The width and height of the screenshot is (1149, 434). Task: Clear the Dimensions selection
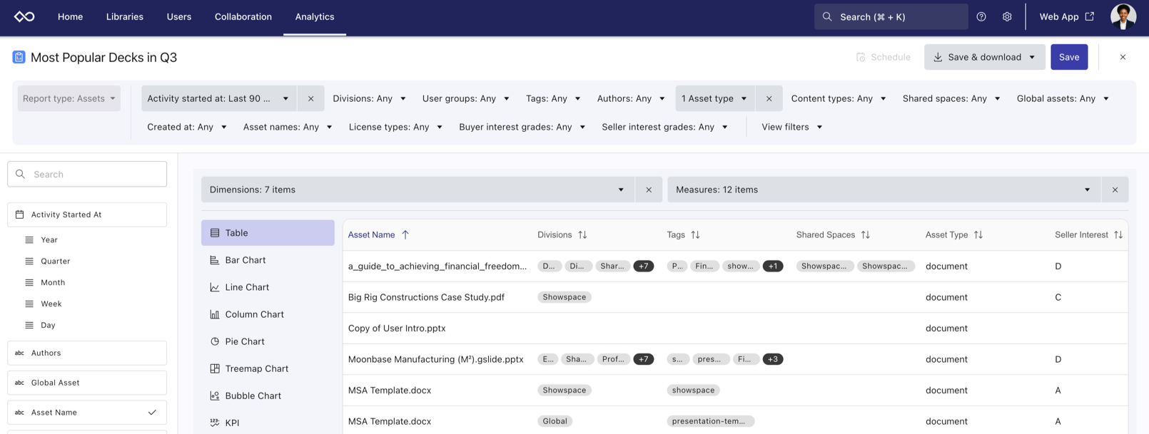[x=649, y=190]
